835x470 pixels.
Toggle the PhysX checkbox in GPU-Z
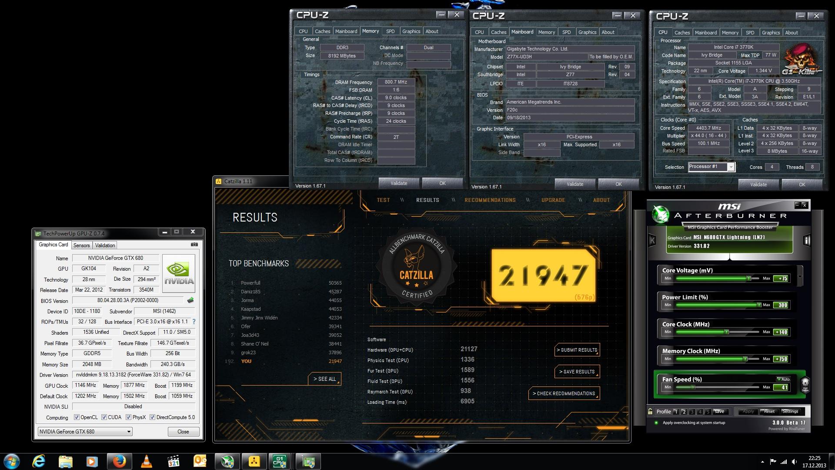coord(128,417)
